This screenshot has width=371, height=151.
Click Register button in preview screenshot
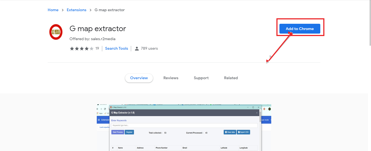pos(129,132)
